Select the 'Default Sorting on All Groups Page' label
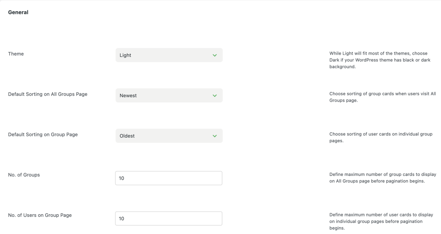The image size is (441, 234). 47,94
